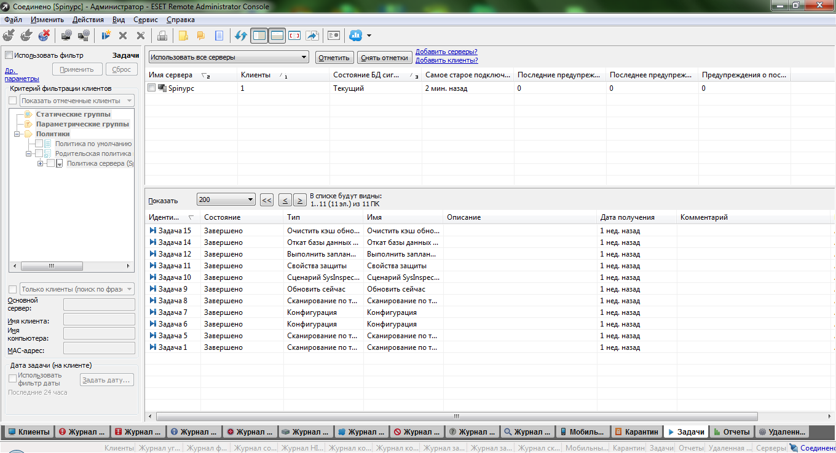Image resolution: width=836 pixels, height=453 pixels.
Task: Open the dropdown arrow beside the cloud icon
Action: click(x=369, y=36)
